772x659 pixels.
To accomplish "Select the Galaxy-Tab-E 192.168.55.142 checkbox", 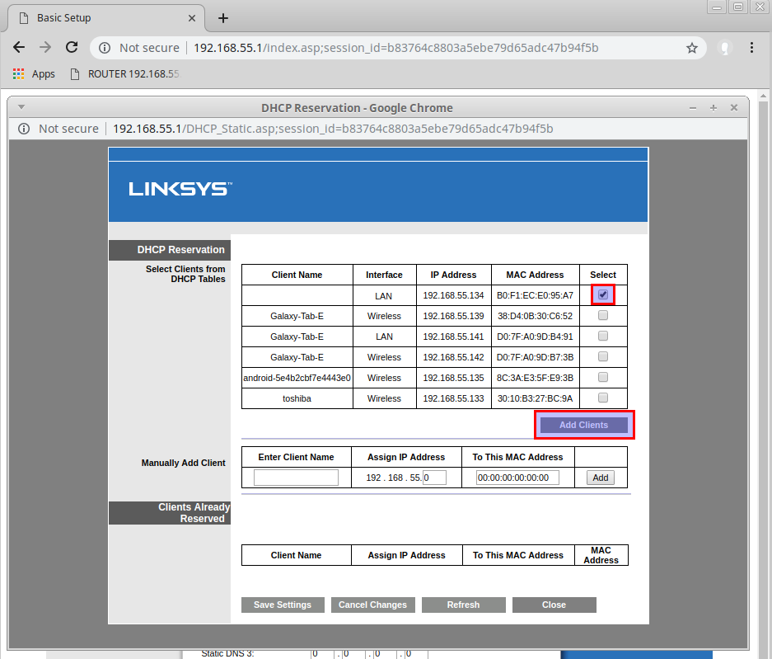I will pos(602,357).
